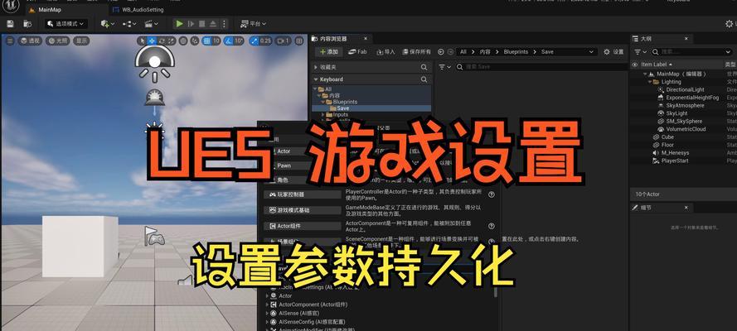Switch to the WB_AudioSetting tab

coord(138,9)
